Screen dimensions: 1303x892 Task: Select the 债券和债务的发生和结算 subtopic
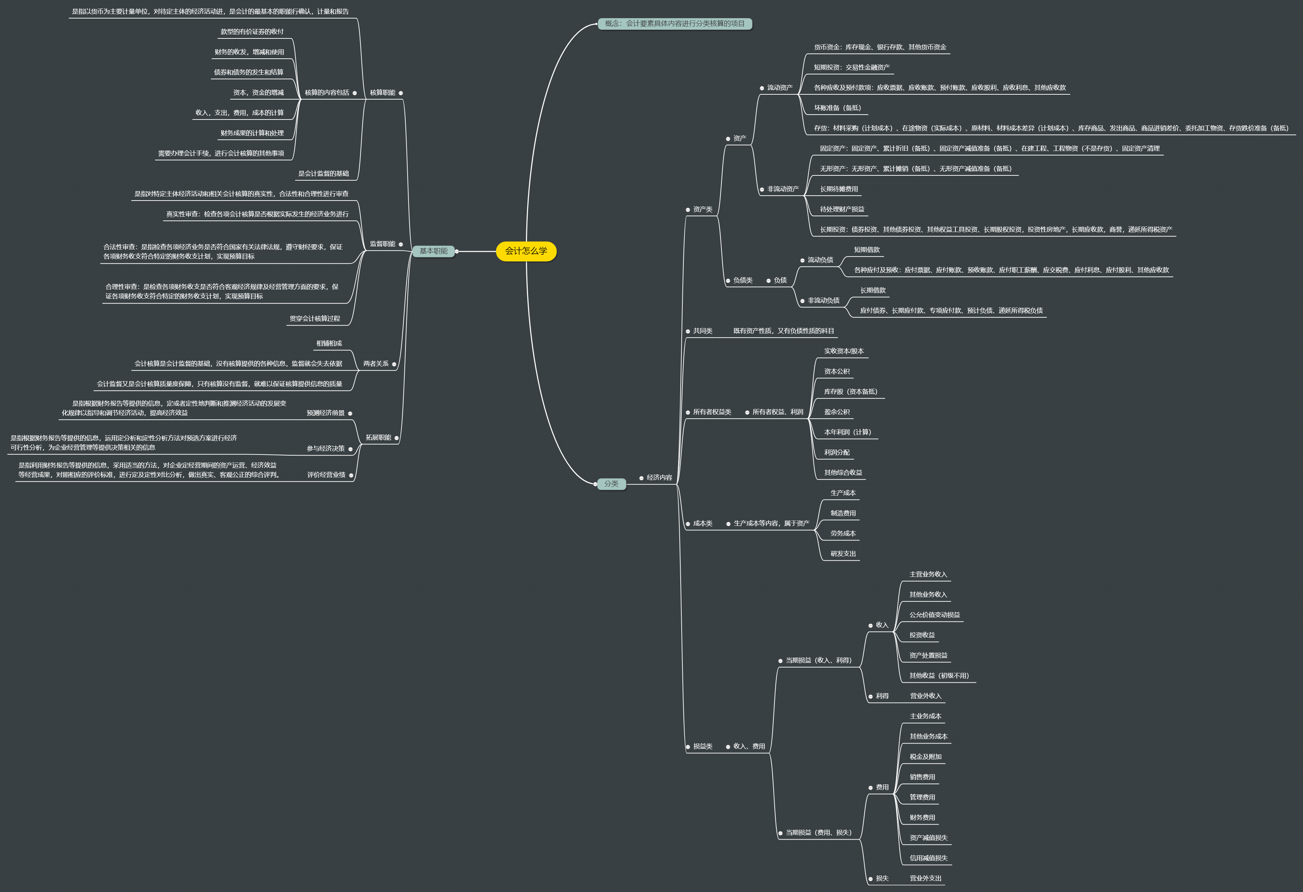click(x=249, y=72)
